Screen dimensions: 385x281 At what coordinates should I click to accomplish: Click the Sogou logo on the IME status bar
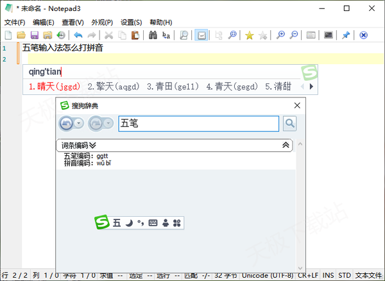tap(101, 222)
